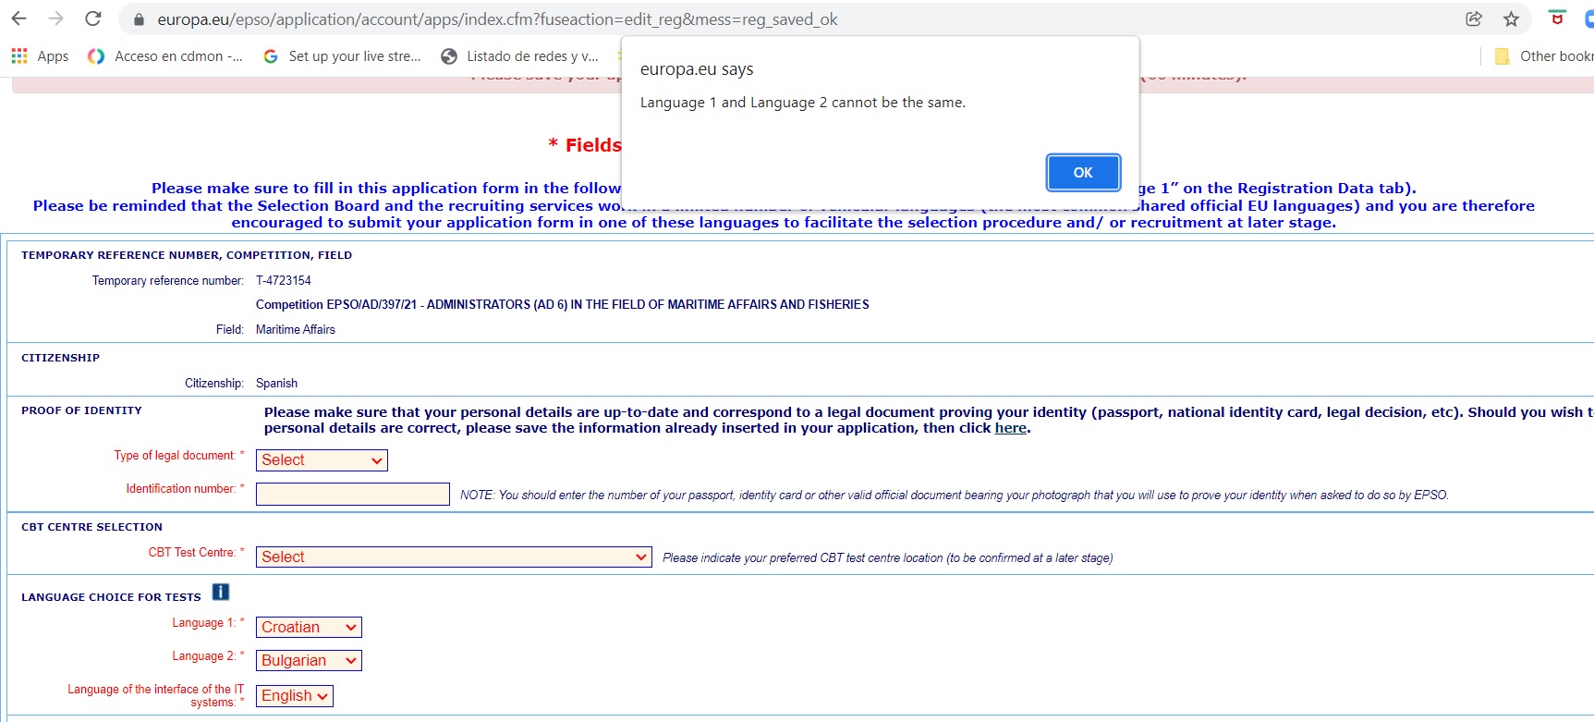Open Acceso en cdmon bookmark
This screenshot has width=1594, height=722.
pyautogui.click(x=165, y=56)
